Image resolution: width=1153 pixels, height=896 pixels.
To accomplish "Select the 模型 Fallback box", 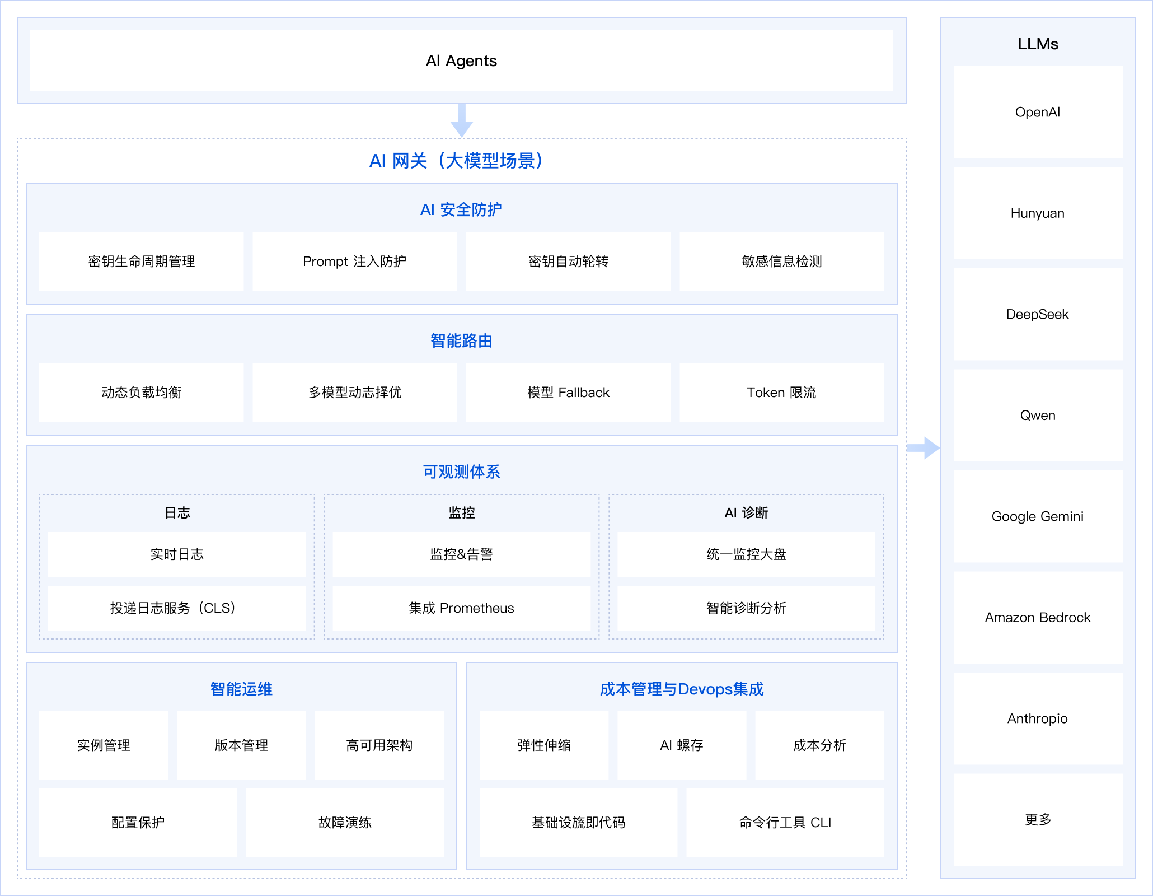I will 568,393.
